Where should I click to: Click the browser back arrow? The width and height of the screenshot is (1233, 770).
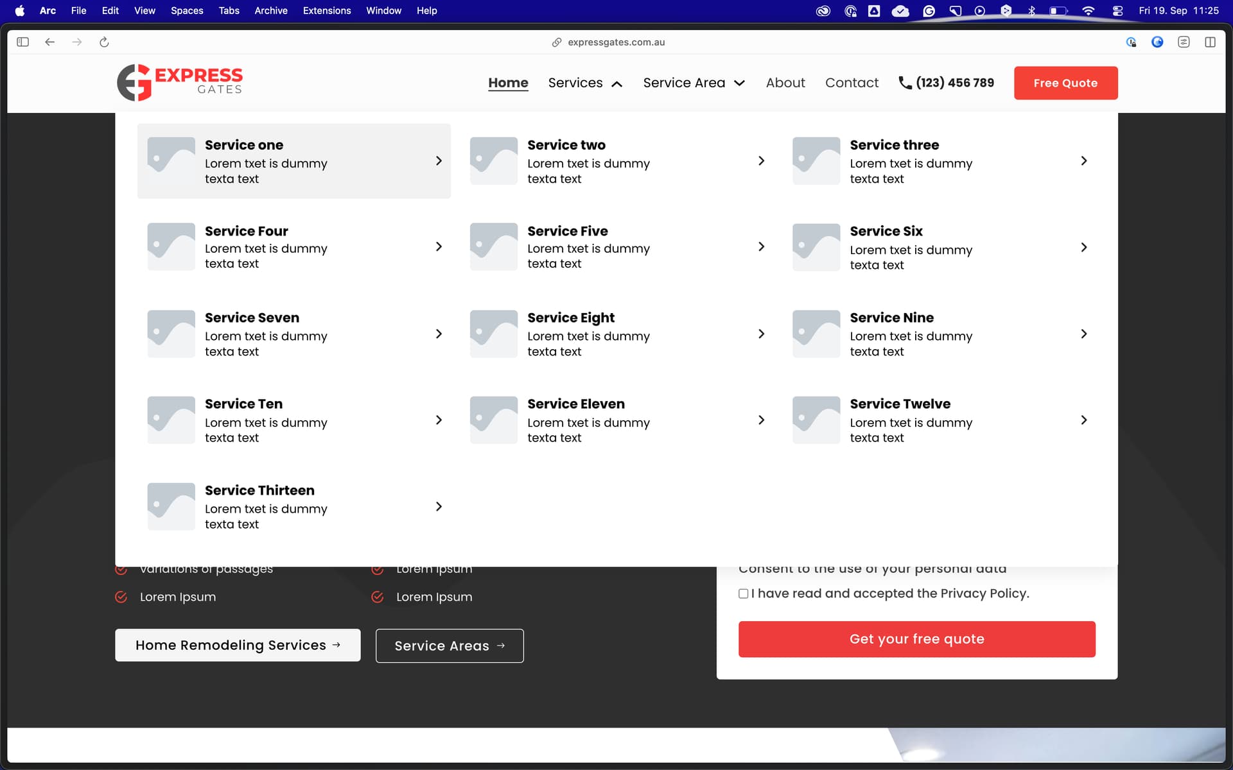coord(49,42)
